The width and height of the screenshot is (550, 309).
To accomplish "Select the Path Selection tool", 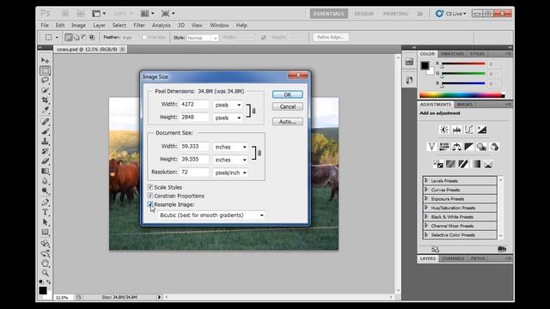I will point(45,221).
